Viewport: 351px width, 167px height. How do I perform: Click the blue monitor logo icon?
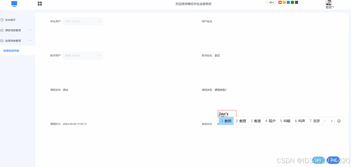point(14,3)
